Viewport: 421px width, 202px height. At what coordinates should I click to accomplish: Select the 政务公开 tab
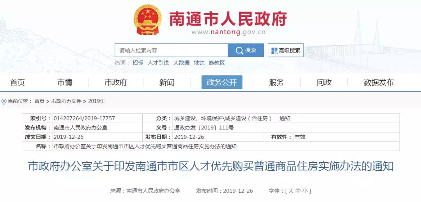(222, 82)
